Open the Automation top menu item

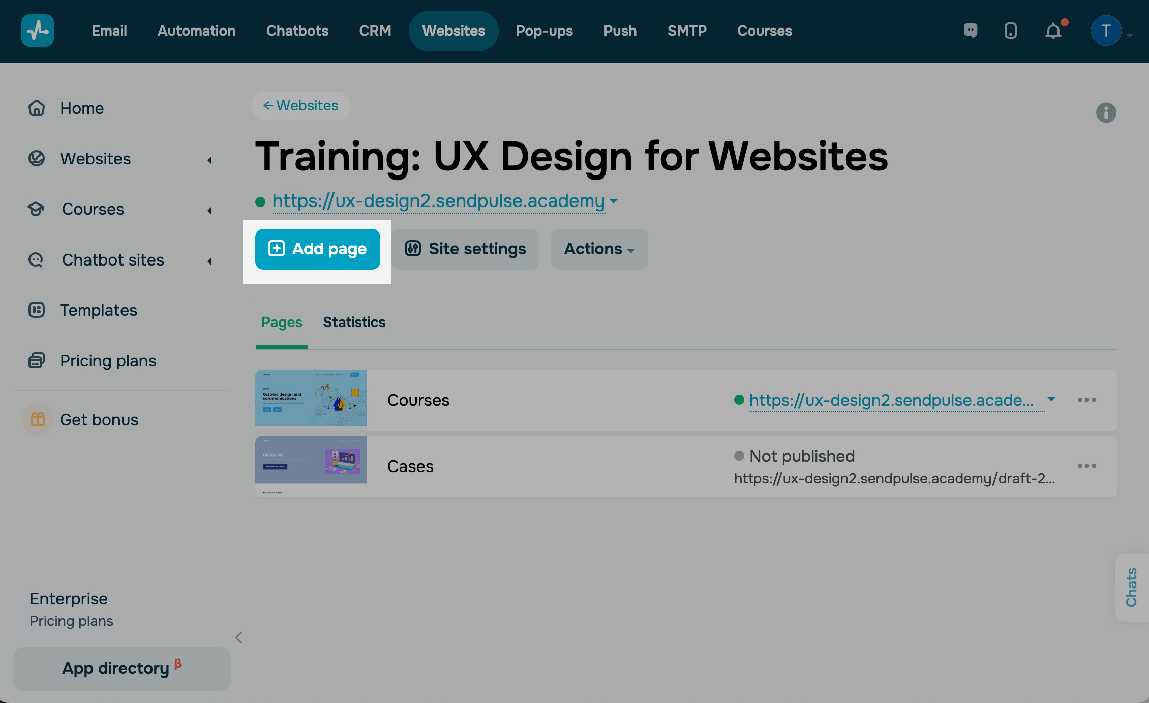coord(196,31)
